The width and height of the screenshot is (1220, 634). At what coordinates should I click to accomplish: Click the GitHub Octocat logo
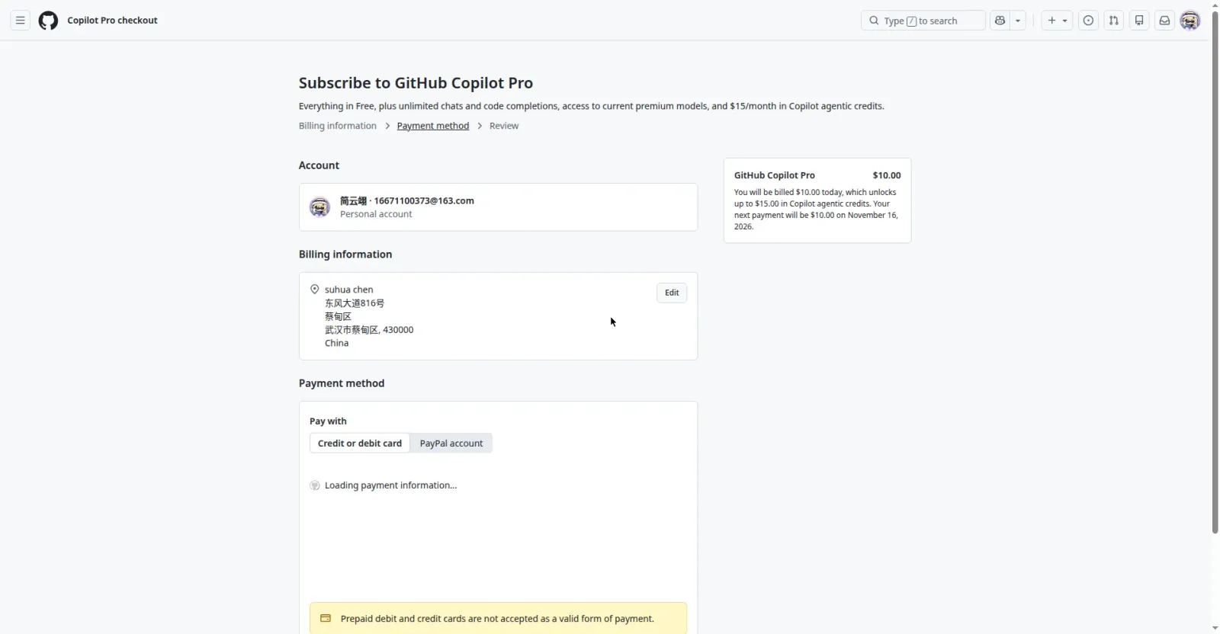point(48,21)
